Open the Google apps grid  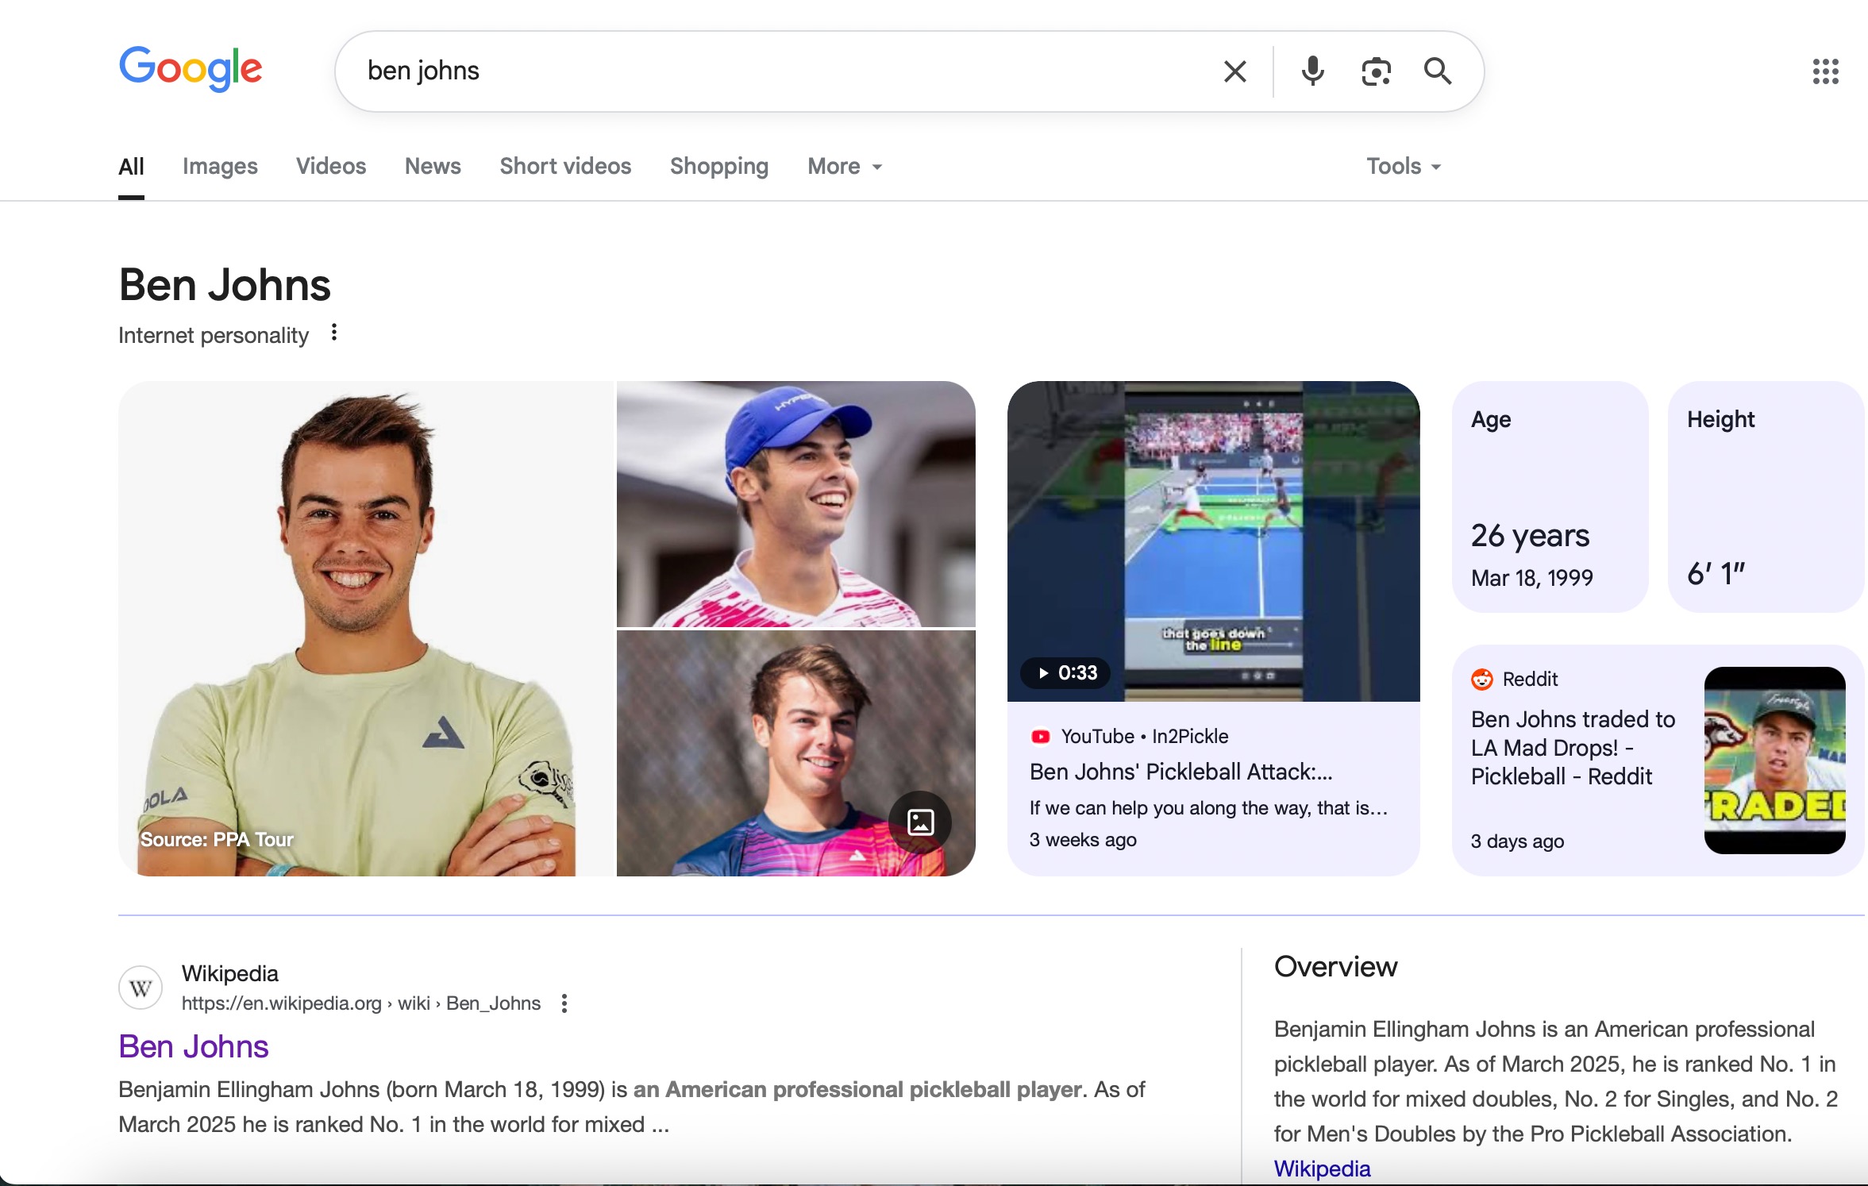click(x=1825, y=71)
